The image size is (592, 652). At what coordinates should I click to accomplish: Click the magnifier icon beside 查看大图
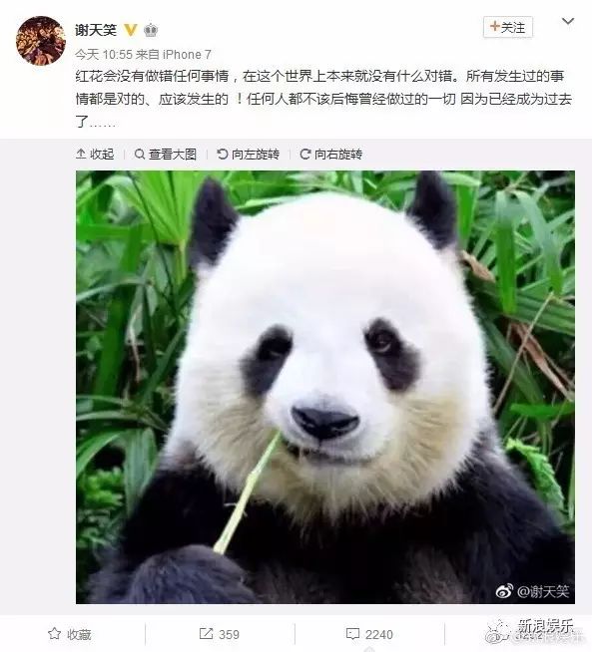coord(140,155)
